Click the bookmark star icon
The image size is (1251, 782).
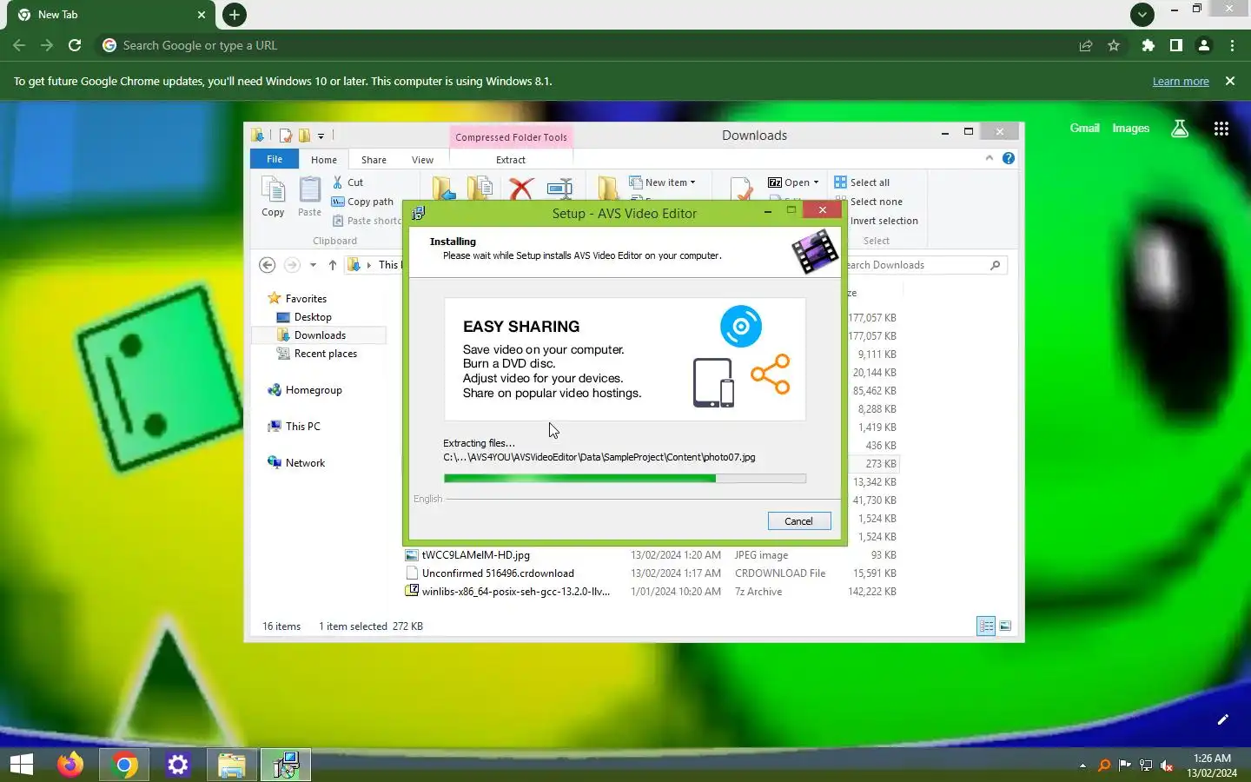point(1114,45)
